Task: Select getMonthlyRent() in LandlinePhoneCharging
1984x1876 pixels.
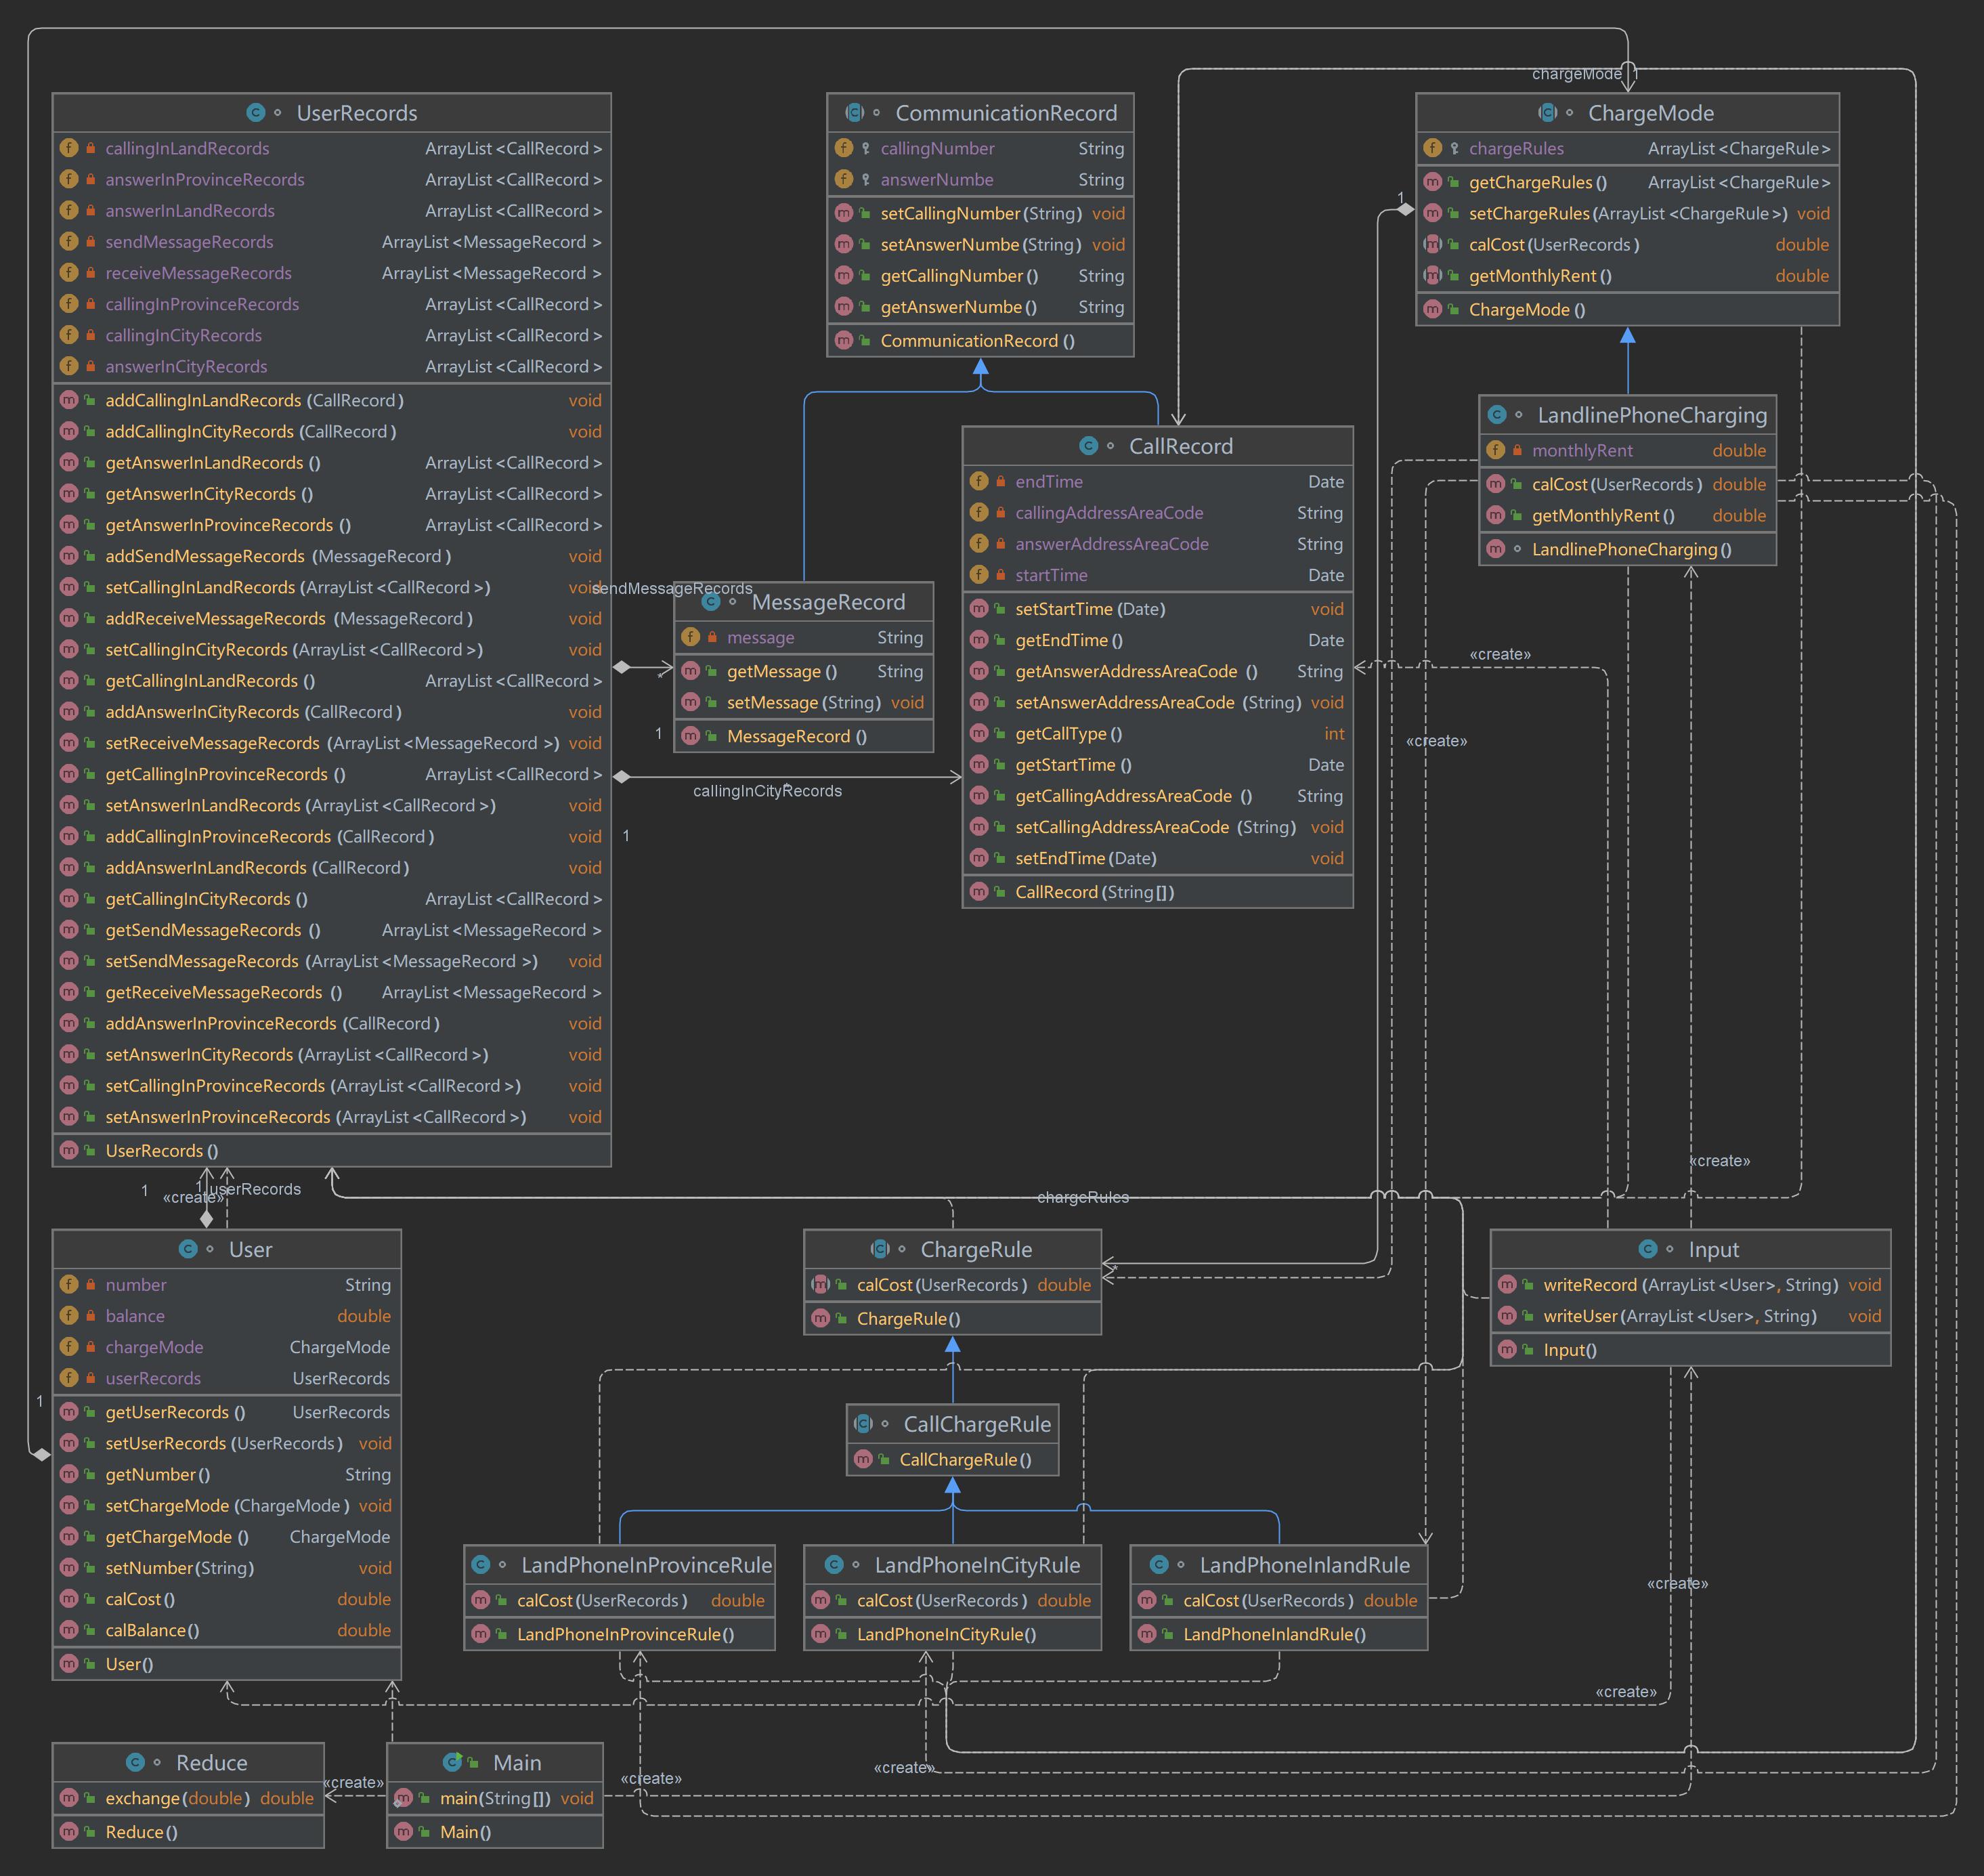Action: 1627,516
